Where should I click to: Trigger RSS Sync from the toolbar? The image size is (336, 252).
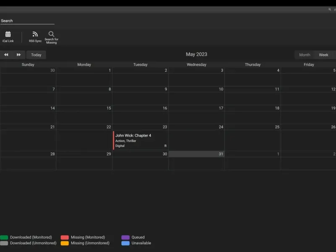(x=35, y=37)
